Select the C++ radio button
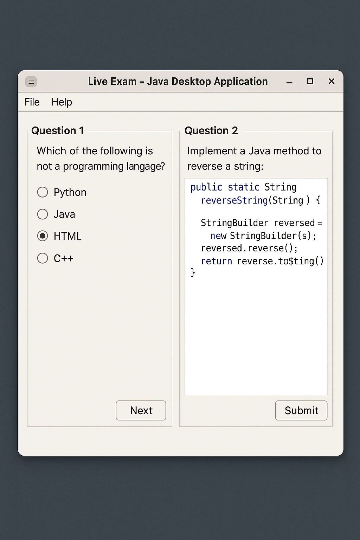This screenshot has height=540, width=360. tap(43, 258)
